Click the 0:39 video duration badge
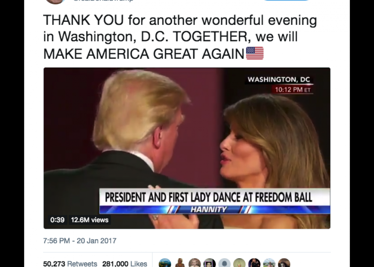Viewport: 374px width, 267px height. point(57,220)
